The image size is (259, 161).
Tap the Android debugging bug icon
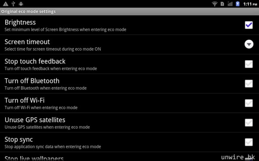pyautogui.click(x=21, y=4)
